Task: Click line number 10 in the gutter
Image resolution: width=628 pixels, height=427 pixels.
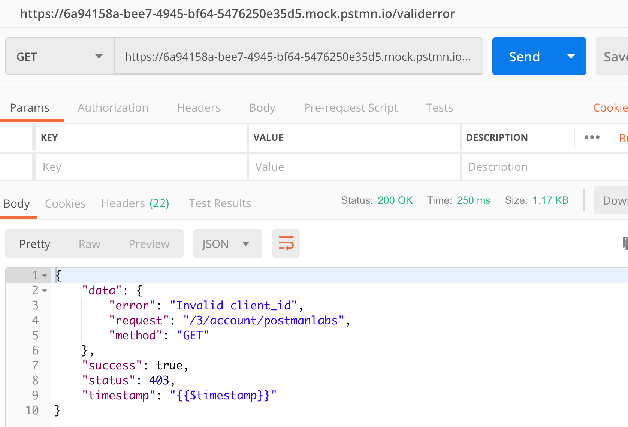Action: [x=32, y=411]
